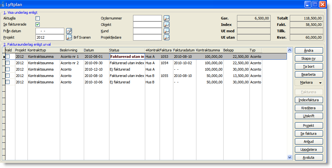Click the Typ column header

pos(256,50)
